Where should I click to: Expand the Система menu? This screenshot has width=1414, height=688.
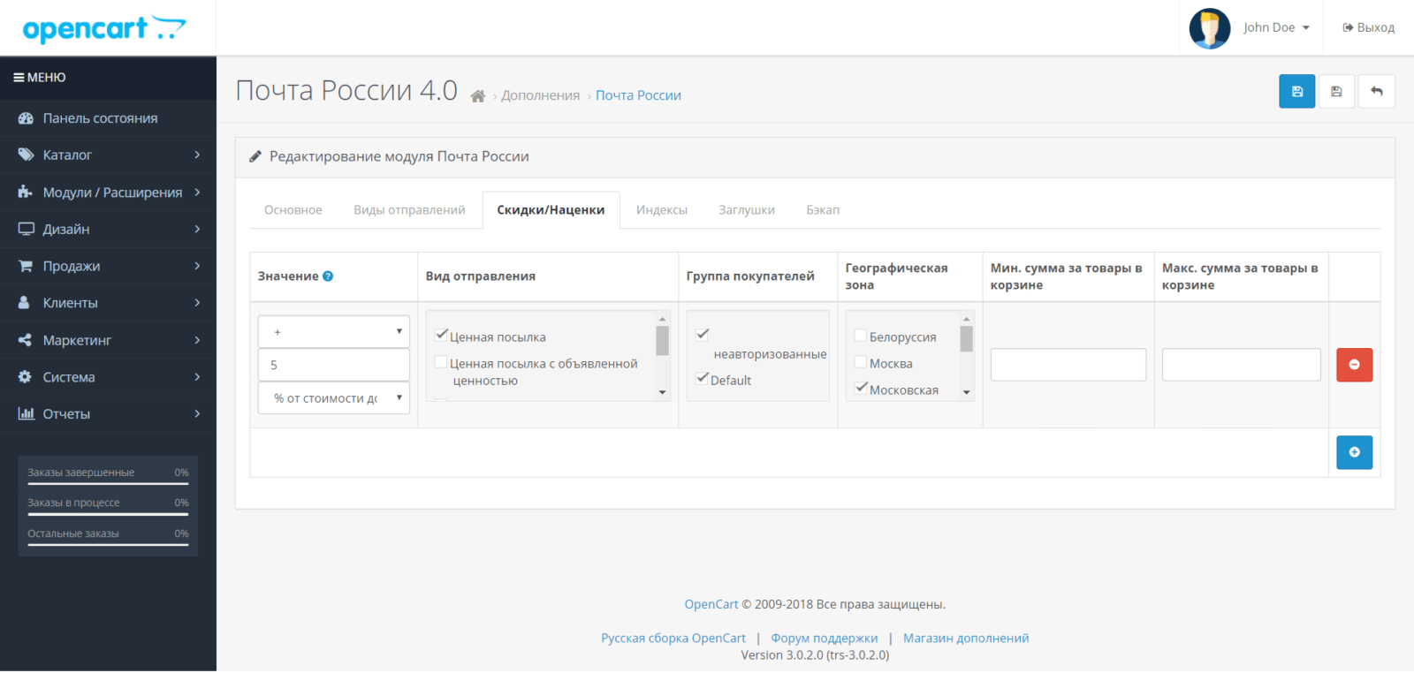[x=108, y=377]
